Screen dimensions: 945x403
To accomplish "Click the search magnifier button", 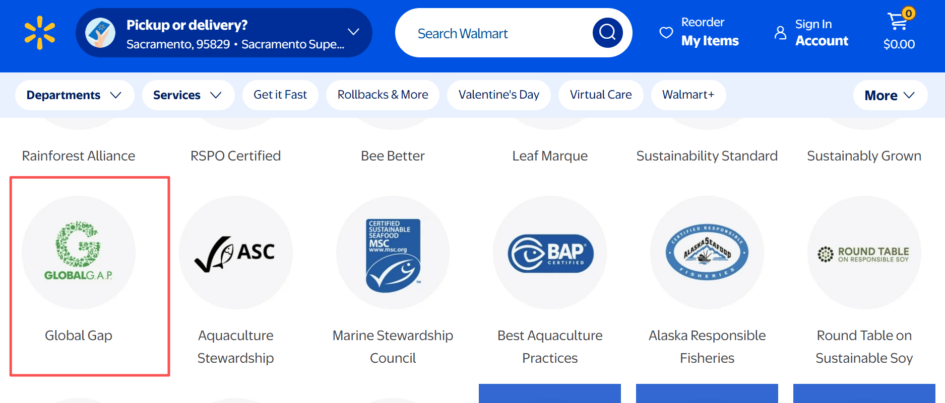I will pyautogui.click(x=607, y=33).
